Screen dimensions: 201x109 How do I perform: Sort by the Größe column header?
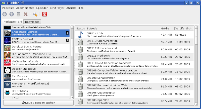click(167, 29)
